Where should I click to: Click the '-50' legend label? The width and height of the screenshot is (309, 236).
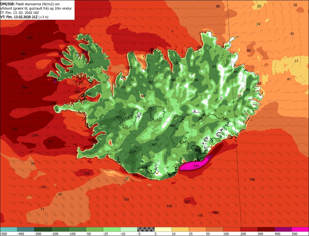(89, 234)
